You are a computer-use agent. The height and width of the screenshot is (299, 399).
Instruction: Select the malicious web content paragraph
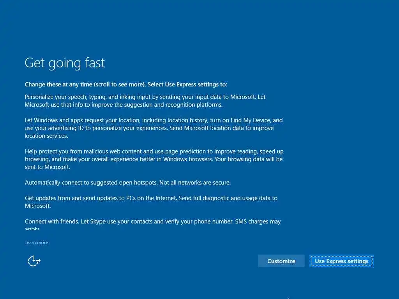[154, 159]
